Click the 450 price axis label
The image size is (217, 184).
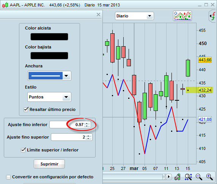click(203, 44)
